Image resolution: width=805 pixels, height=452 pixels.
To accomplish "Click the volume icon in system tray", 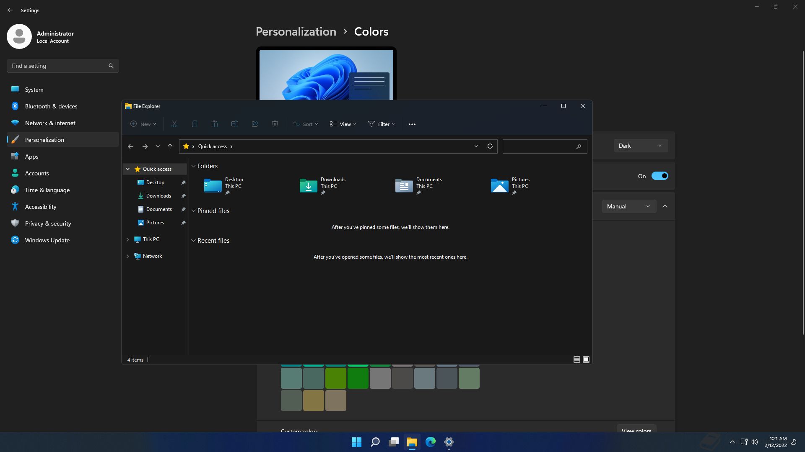I will (754, 442).
